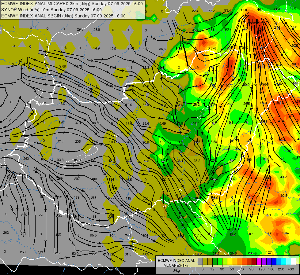This screenshot has height=275, width=300.
Task: Click the map value 161
Action: [x=211, y=30]
